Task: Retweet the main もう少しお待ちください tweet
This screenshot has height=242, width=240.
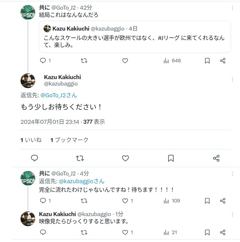Action: click(80, 158)
